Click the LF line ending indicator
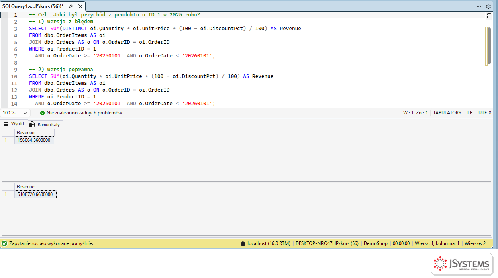 (470, 113)
